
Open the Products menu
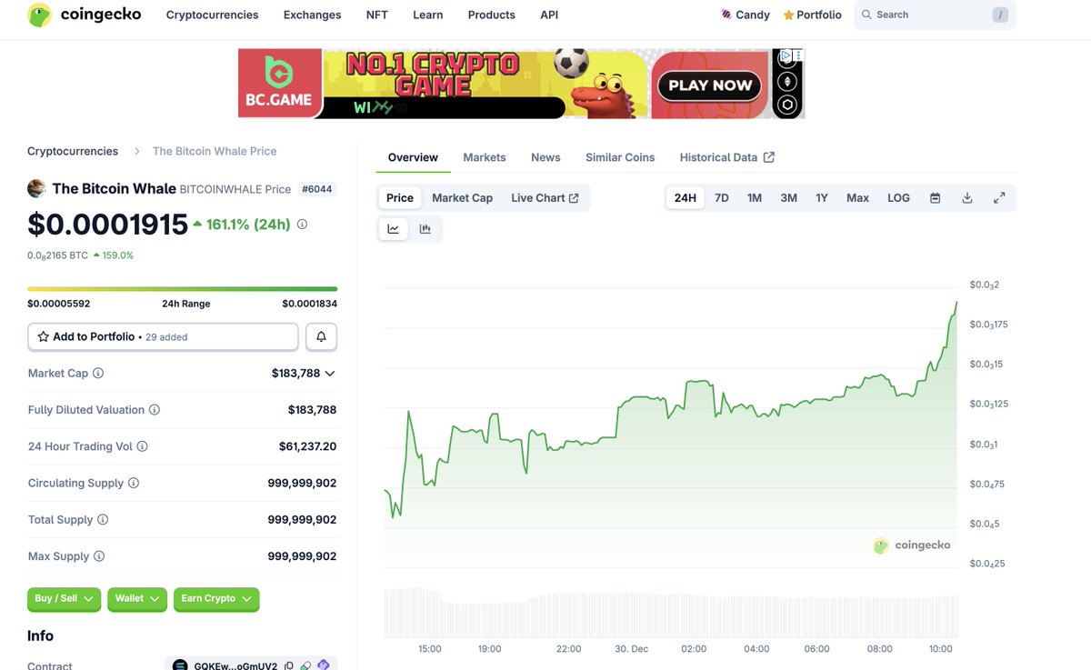(491, 15)
